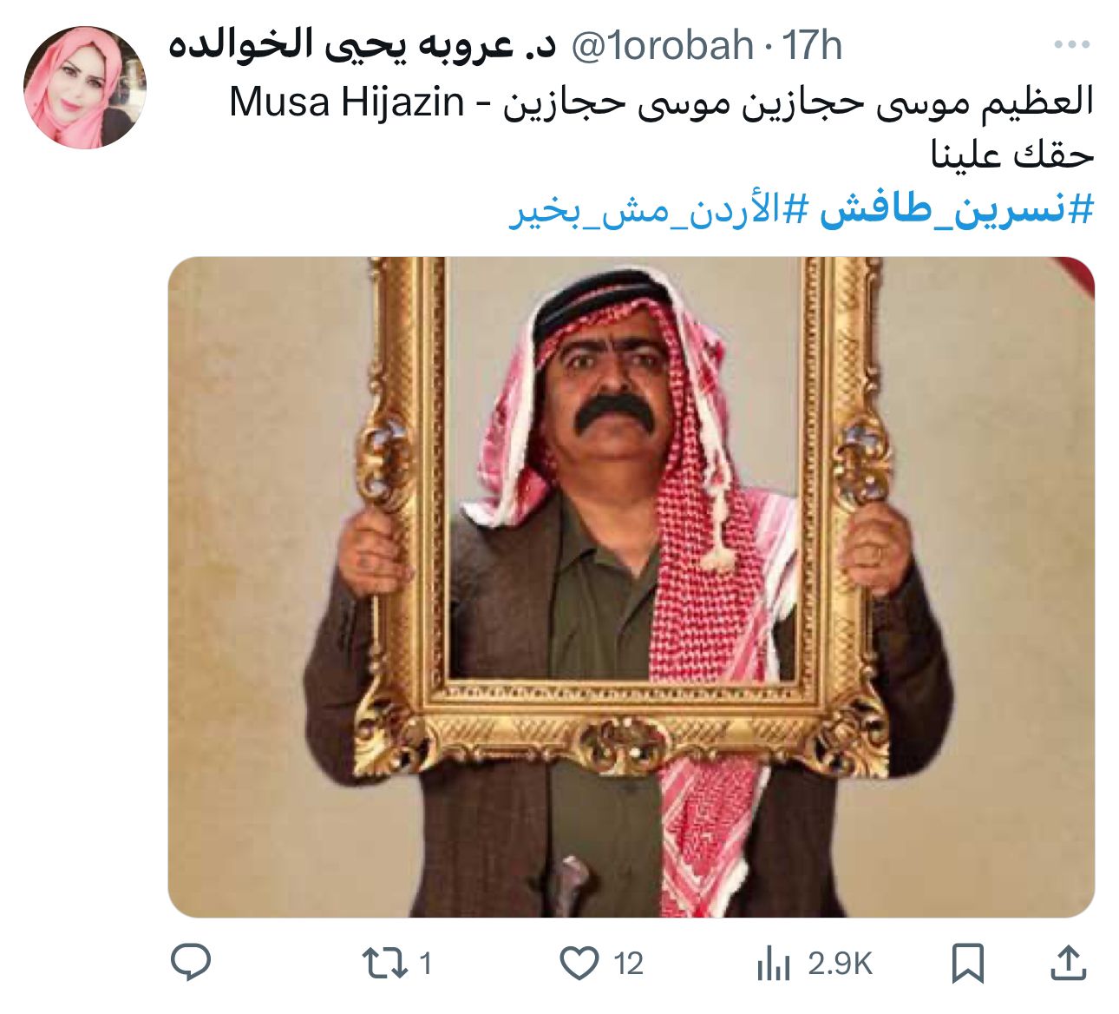Viewport: 1119px width, 1014px height.
Task: Open the 17h timestamp link
Action: click(x=813, y=45)
